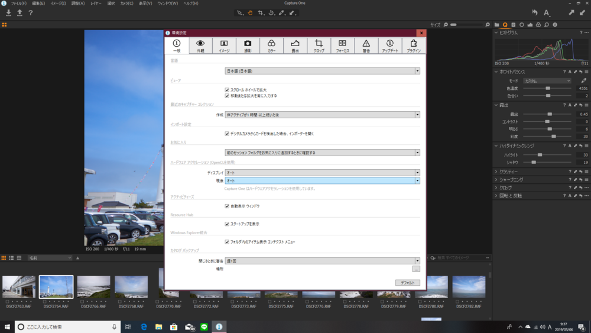Close the 環境設定 dialog
Screen dimensions: 591x333
click(x=421, y=33)
